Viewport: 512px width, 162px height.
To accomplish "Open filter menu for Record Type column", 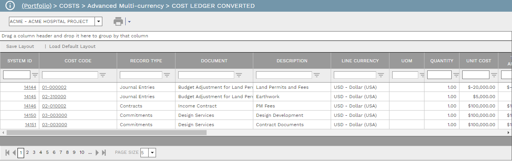I will tap(167, 75).
